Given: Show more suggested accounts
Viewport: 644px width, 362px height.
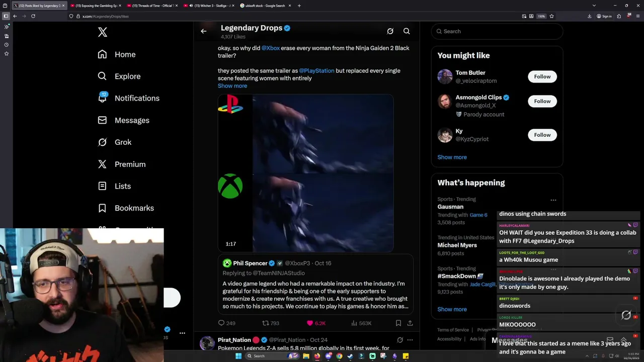Looking at the screenshot, I should pyautogui.click(x=452, y=157).
